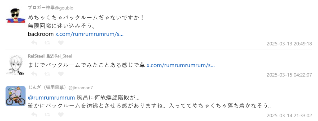Click the じんざ（猫用黒幕） display name
The width and height of the screenshot is (318, 121).
click(x=47, y=88)
